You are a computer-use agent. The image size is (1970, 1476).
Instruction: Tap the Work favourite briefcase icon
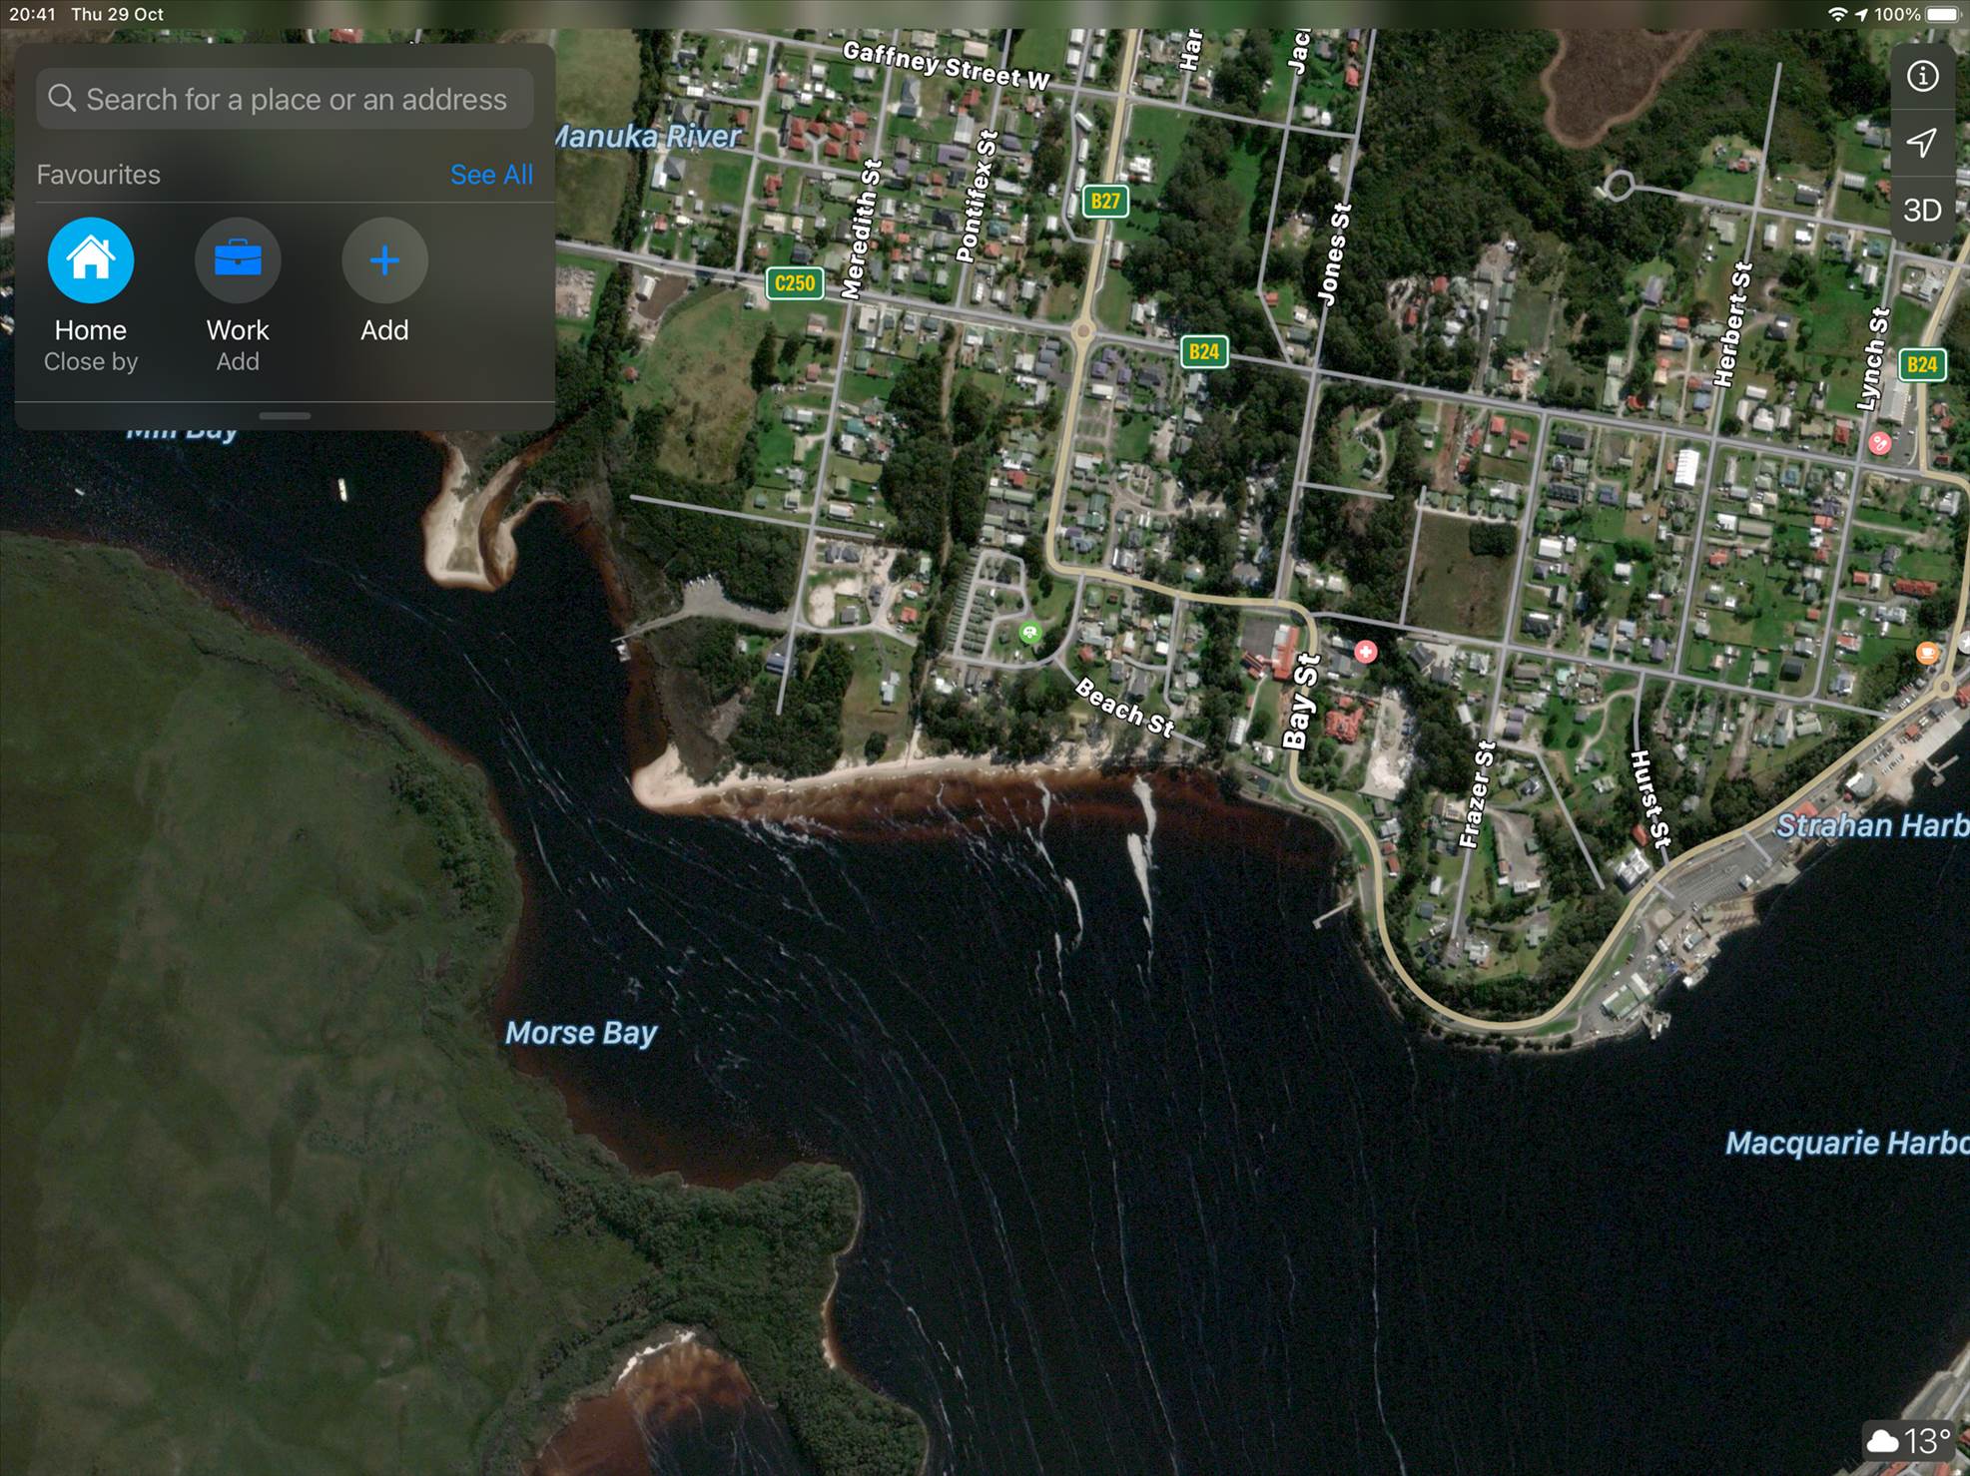click(x=238, y=260)
